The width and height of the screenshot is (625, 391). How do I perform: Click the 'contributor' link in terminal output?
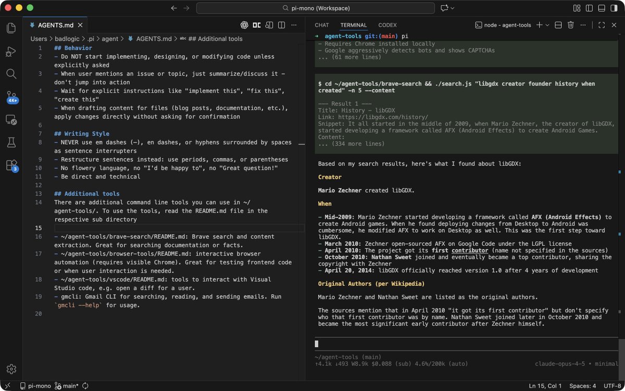470,250
